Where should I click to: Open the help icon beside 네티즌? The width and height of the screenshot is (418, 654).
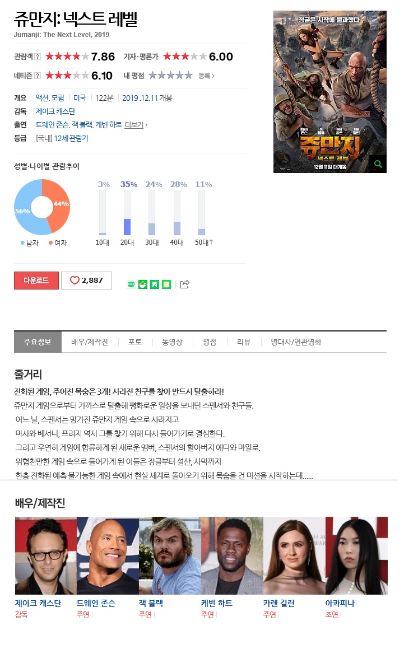coord(38,76)
